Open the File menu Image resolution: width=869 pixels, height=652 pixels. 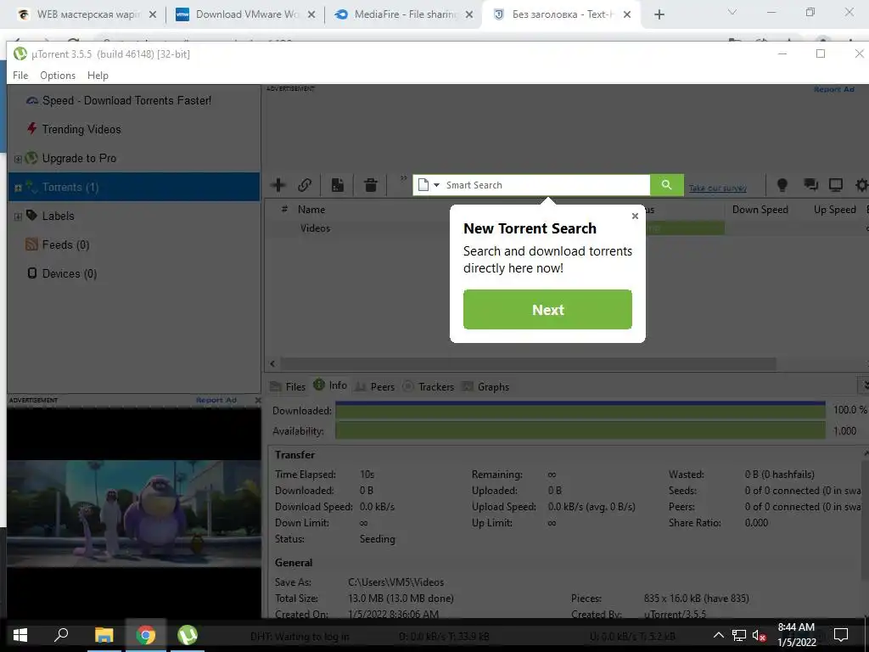point(20,76)
